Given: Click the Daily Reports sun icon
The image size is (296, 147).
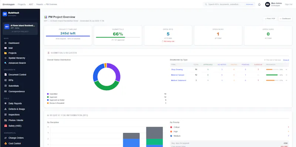Looking at the screenshot, I should (x=5, y=103).
